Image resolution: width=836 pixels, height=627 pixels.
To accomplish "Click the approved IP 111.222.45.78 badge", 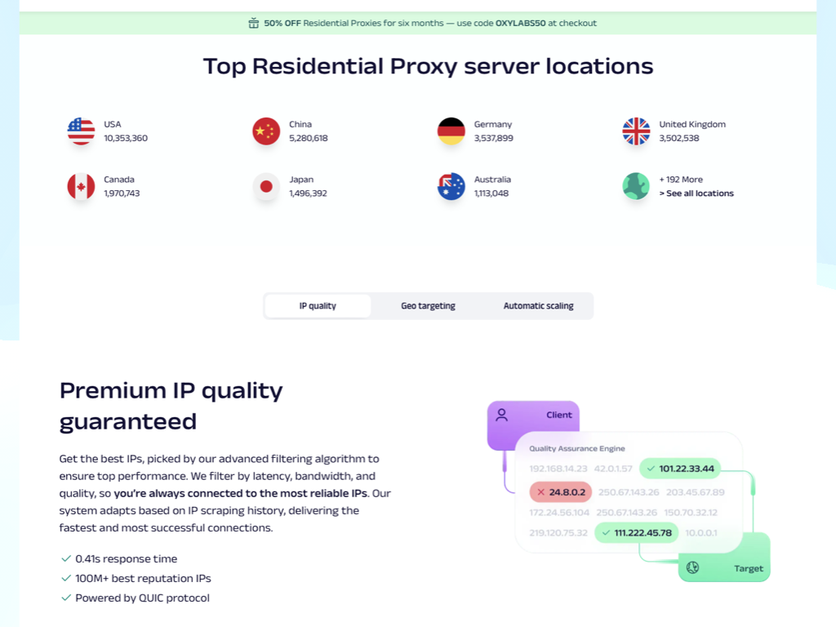I will [x=637, y=532].
